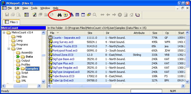Click green chevron marker beside Data folder

18,57
